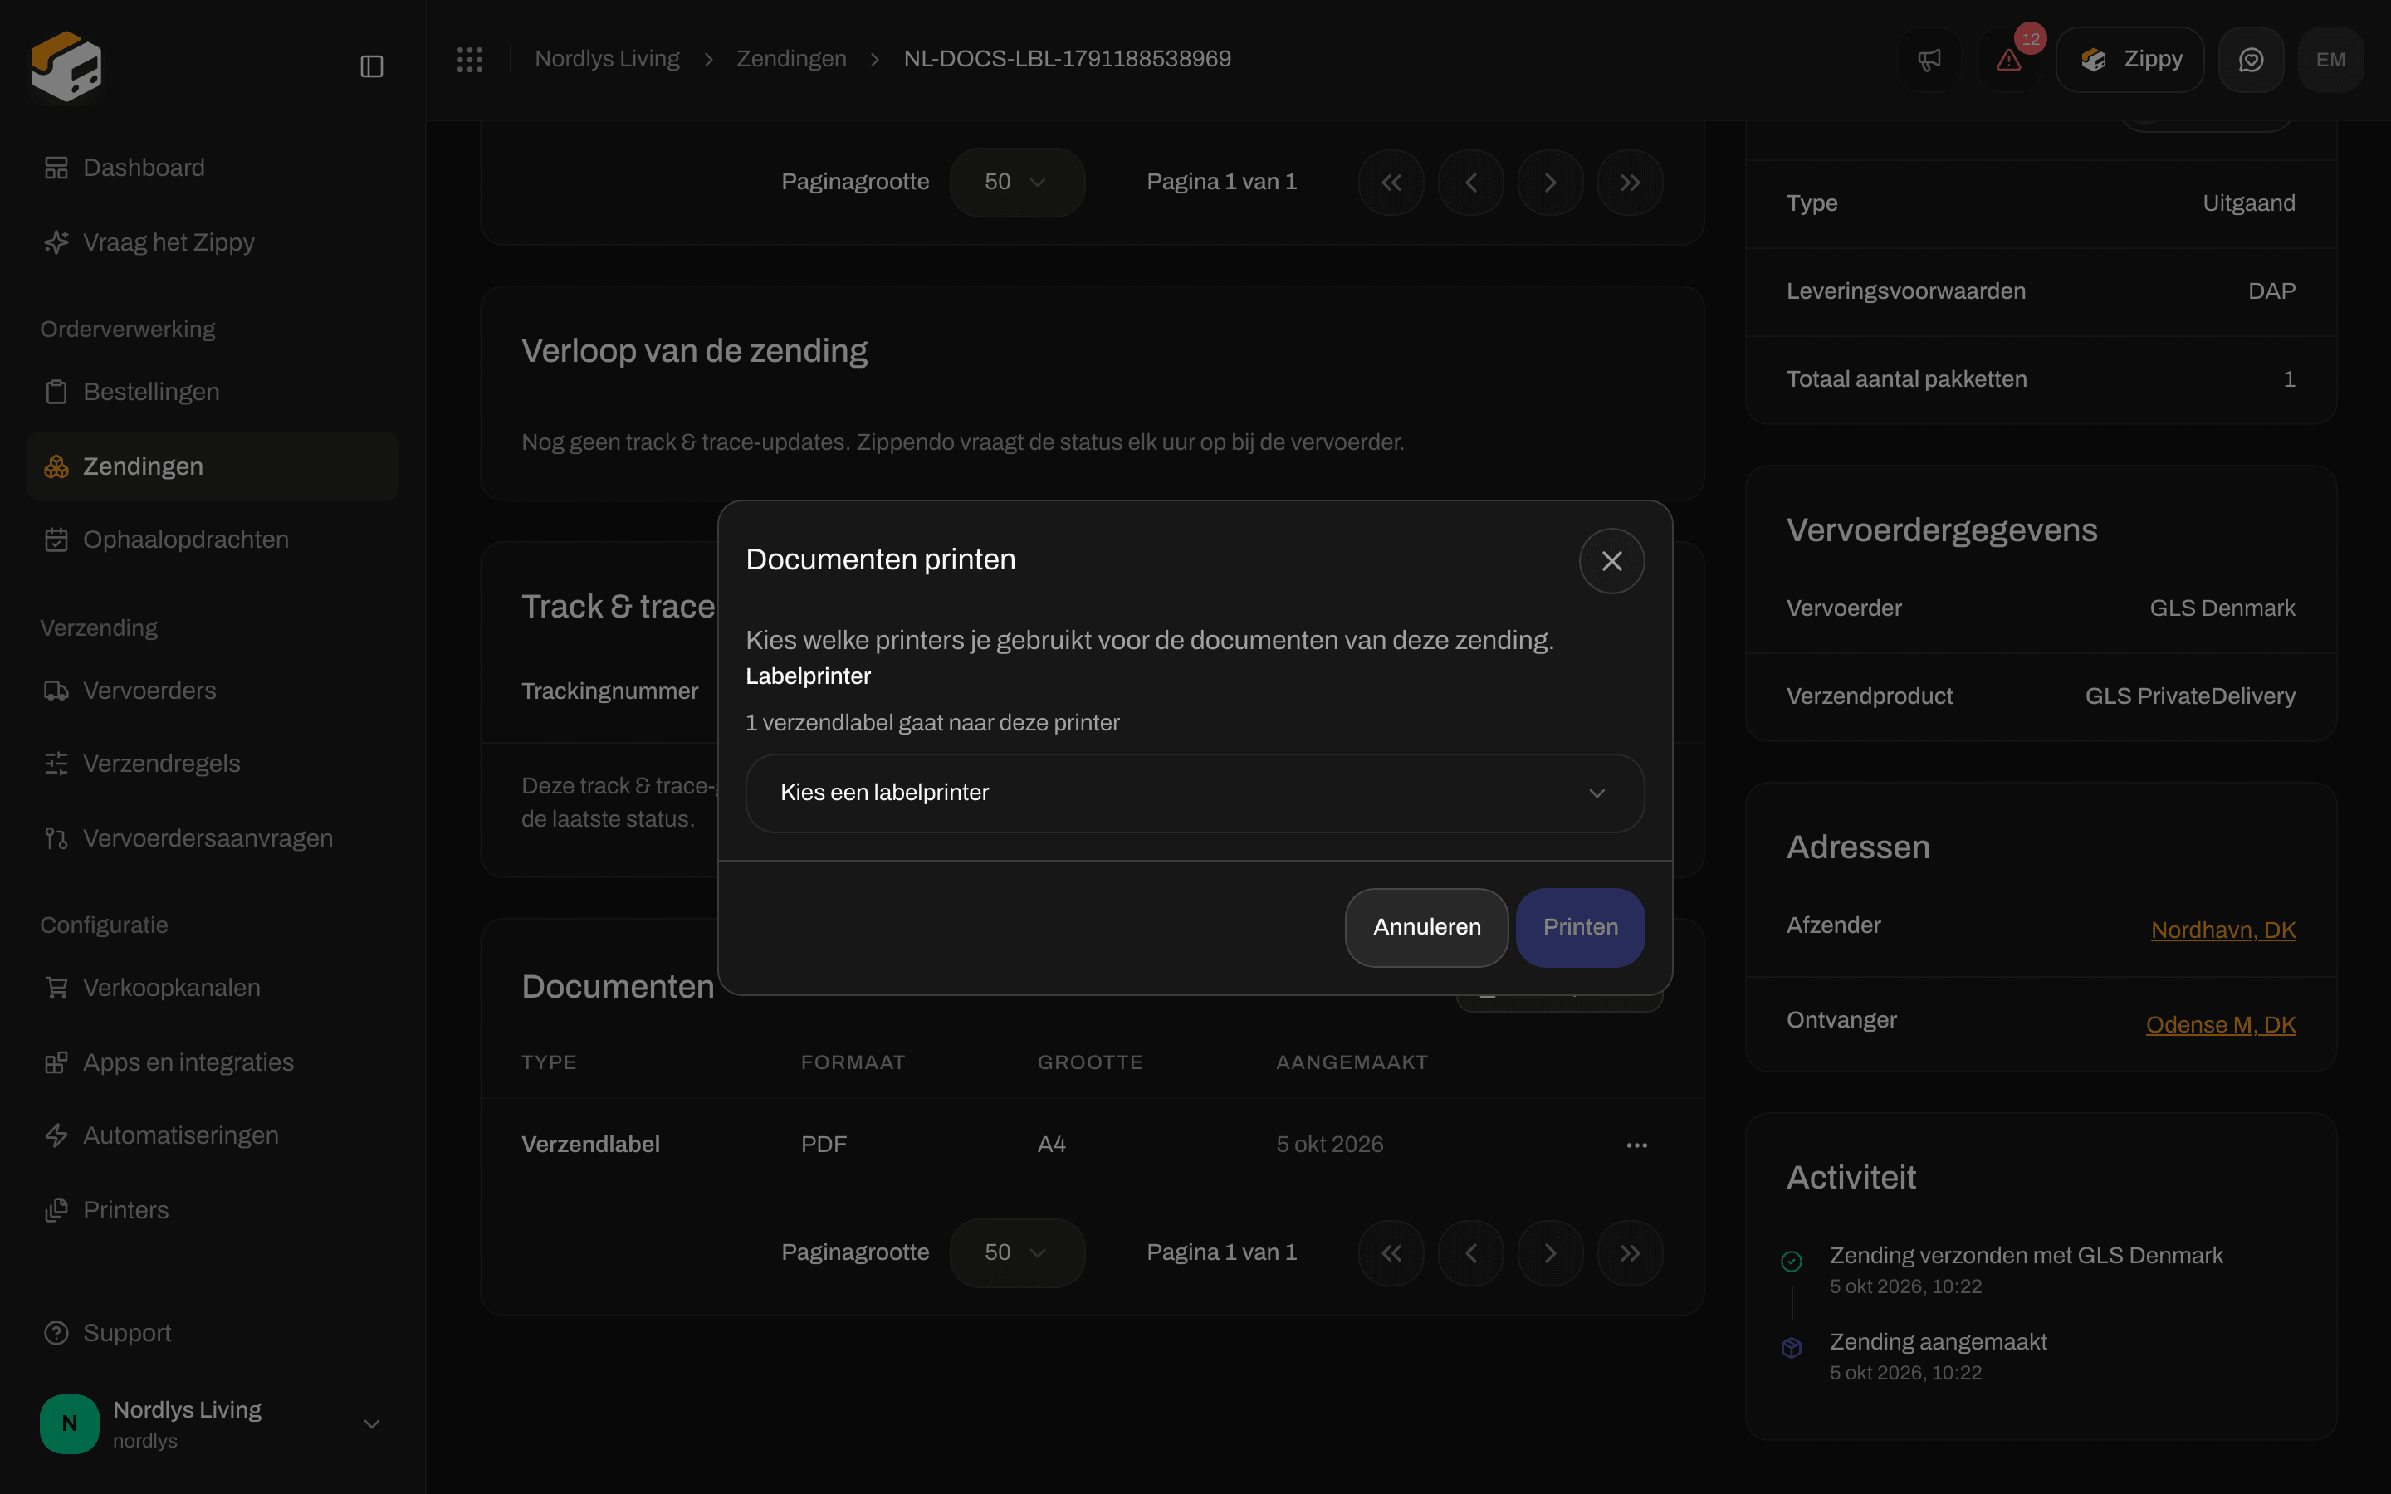This screenshot has width=2391, height=1494.
Task: Open the chat support icon in header
Action: point(2251,59)
